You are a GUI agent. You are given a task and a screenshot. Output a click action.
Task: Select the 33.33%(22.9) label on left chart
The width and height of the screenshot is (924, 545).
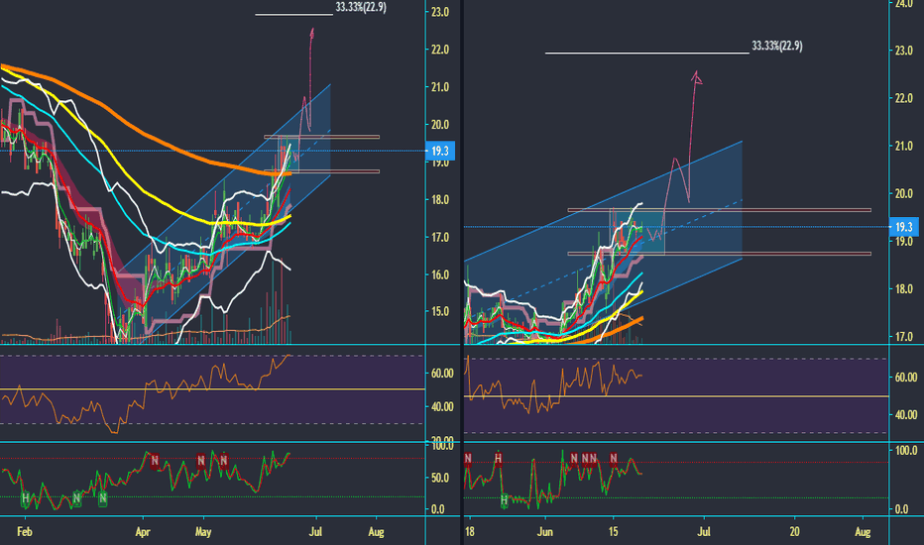pos(361,7)
